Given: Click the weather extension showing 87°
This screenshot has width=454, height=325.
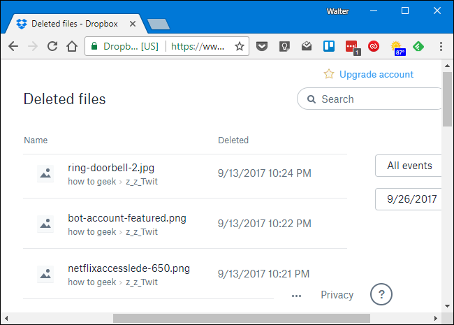Looking at the screenshot, I should coord(398,48).
